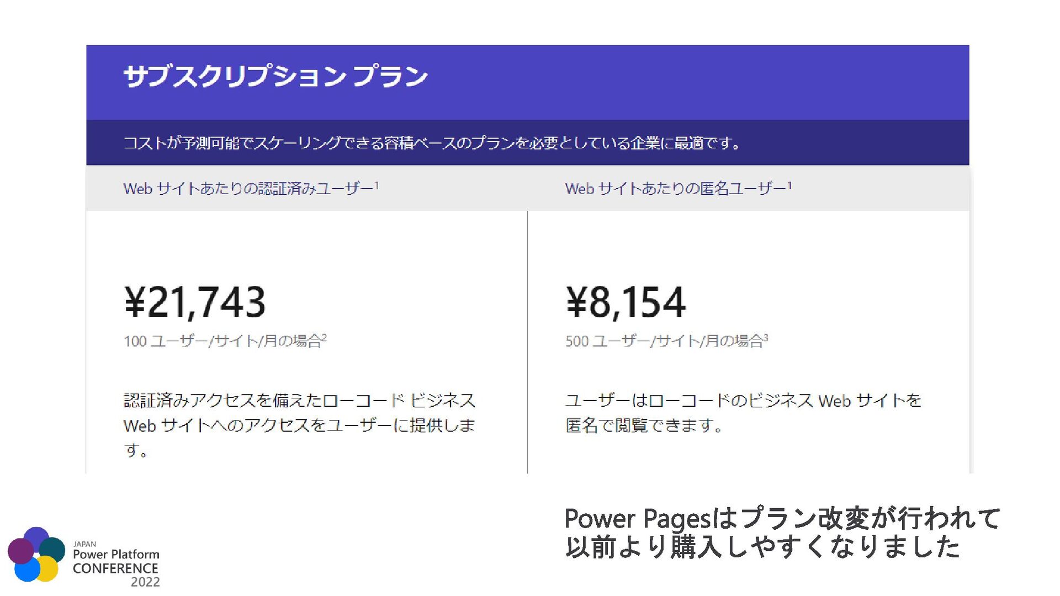
Task: Click the yellow circle in conference logo
Action: (x=47, y=569)
